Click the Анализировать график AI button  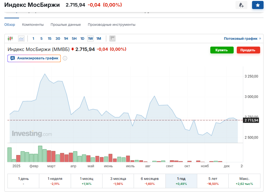click(34, 58)
